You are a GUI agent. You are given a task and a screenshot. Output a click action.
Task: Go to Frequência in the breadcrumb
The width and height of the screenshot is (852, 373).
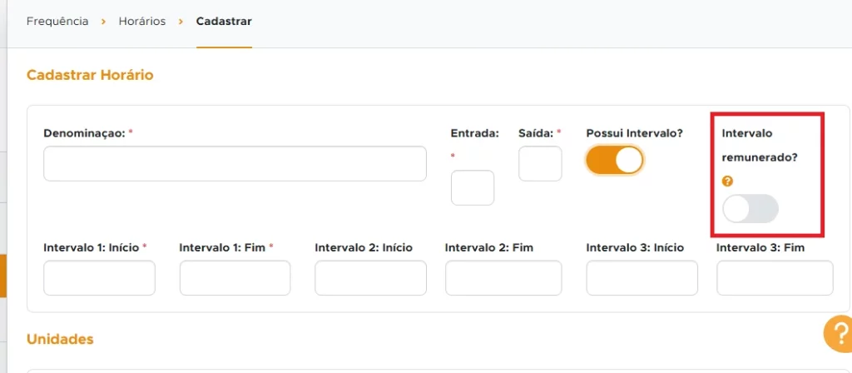(x=57, y=22)
